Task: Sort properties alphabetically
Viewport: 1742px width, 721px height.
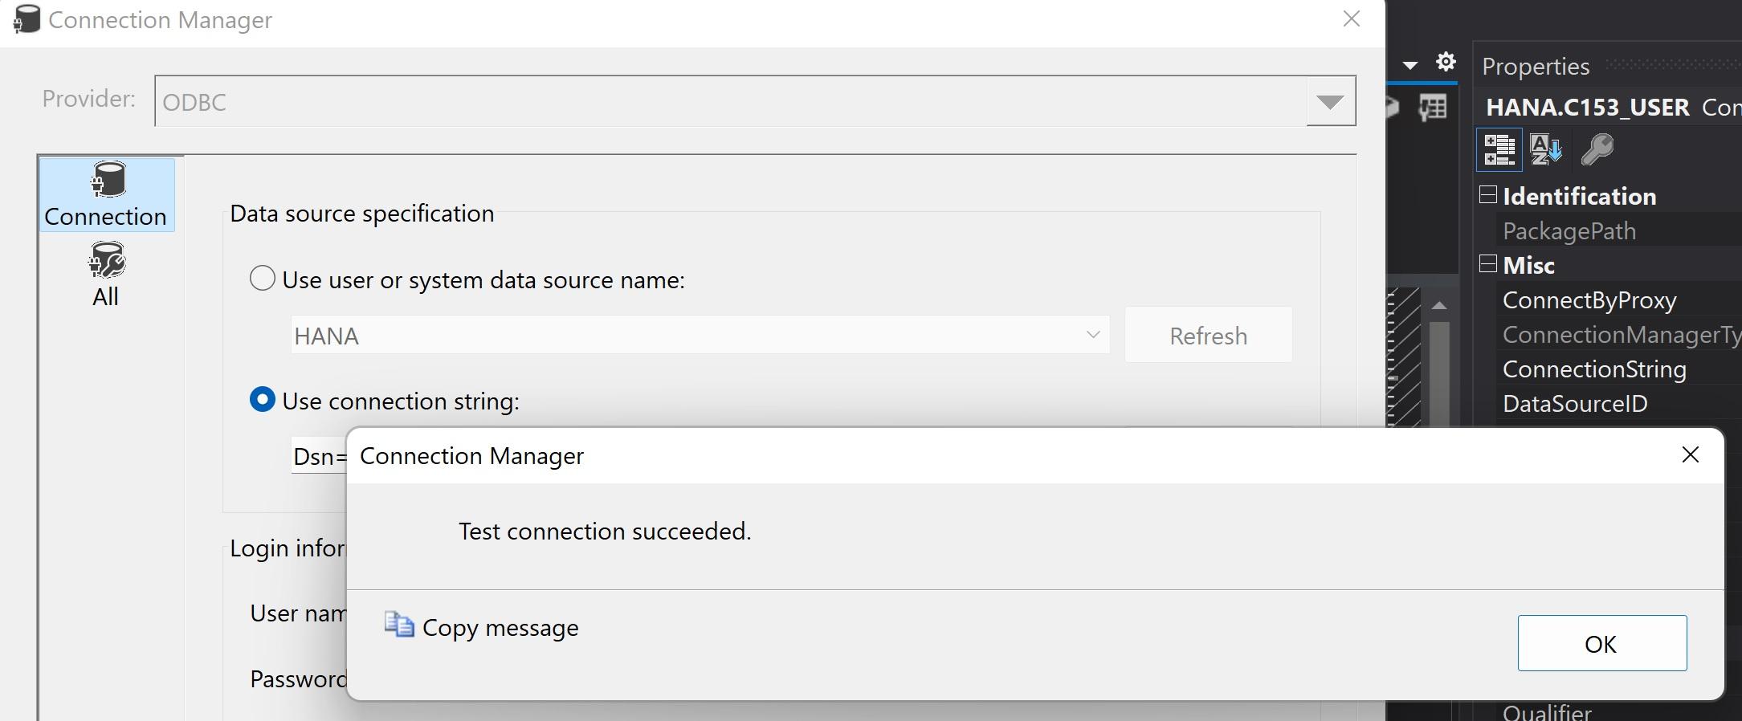Action: click(x=1546, y=149)
